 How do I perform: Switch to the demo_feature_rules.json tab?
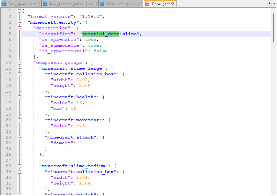(x=70, y=4)
